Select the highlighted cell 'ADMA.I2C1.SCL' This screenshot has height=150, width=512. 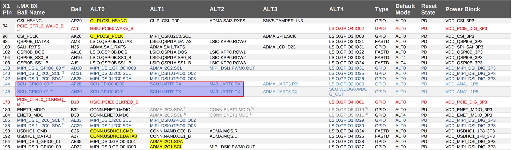[x=166, y=147]
